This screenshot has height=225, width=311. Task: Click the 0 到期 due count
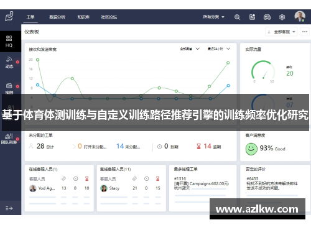[x=171, y=147]
